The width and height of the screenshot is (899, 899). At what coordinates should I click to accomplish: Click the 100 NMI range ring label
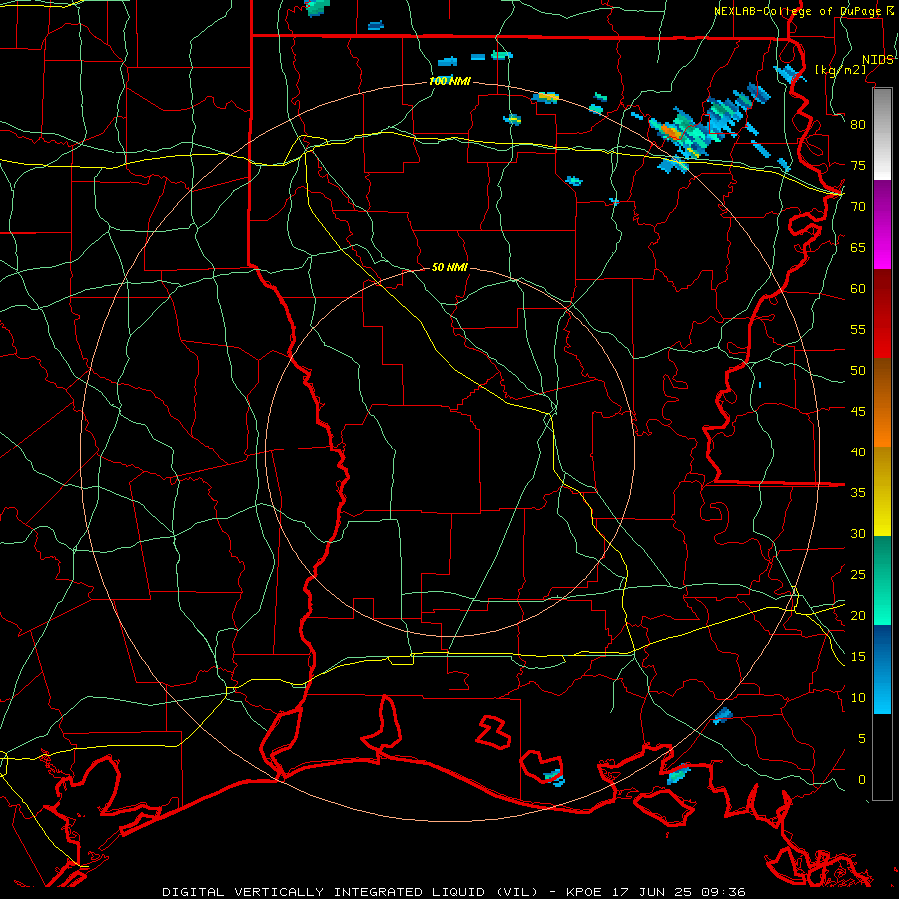(x=450, y=81)
